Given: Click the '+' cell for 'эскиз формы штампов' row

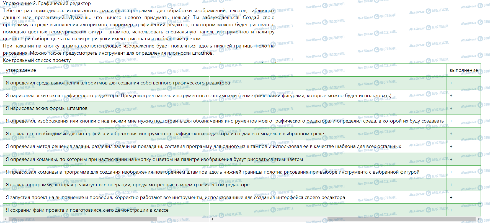Looking at the screenshot, I should tap(463, 108).
